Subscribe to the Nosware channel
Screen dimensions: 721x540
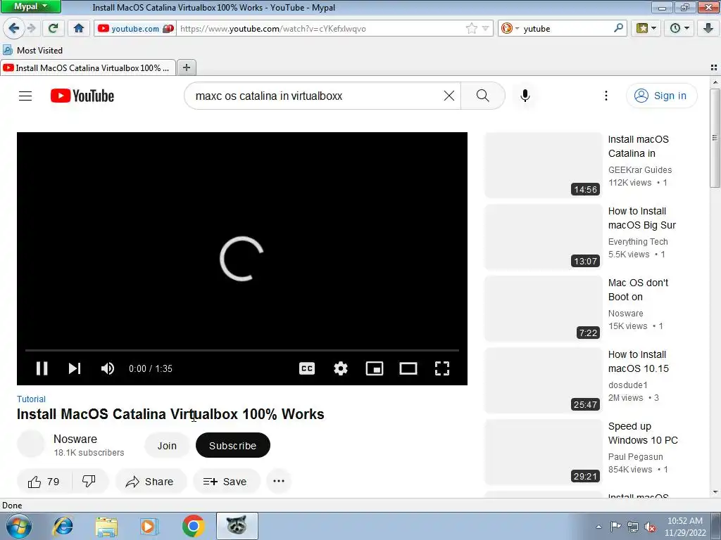(232, 445)
